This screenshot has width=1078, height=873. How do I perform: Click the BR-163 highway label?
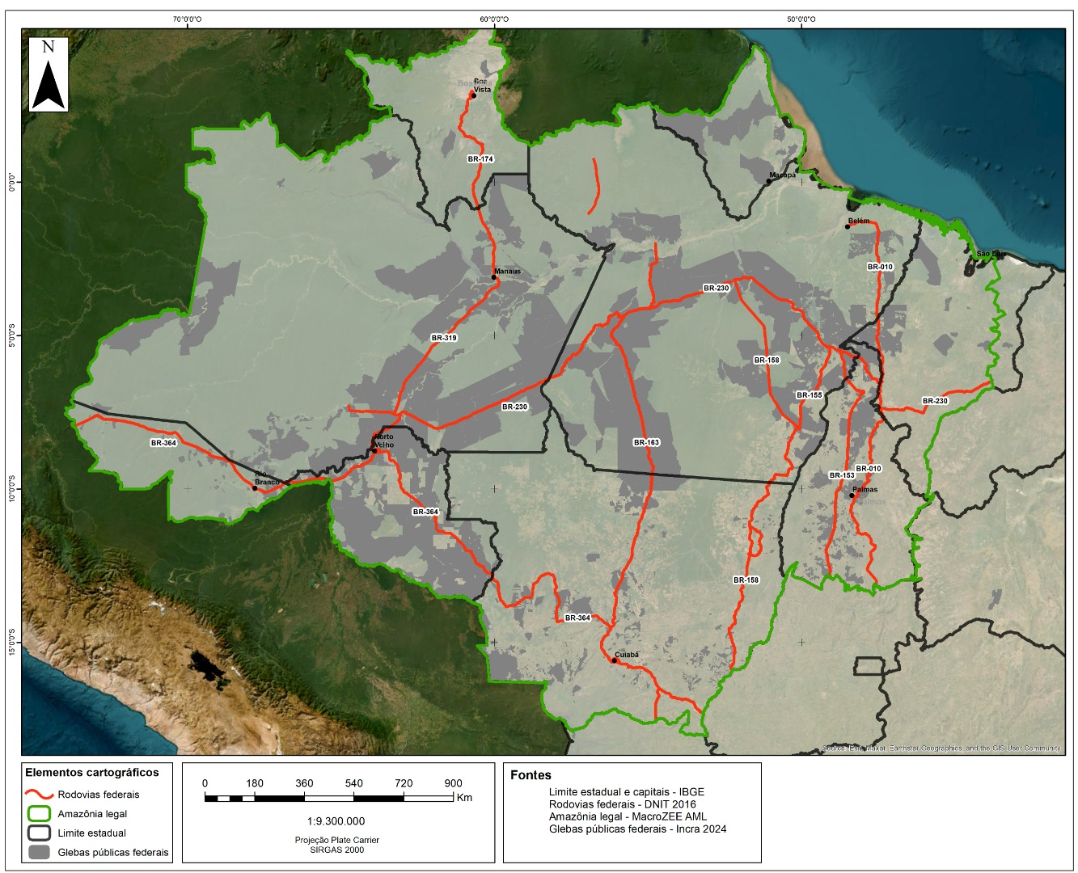(646, 443)
